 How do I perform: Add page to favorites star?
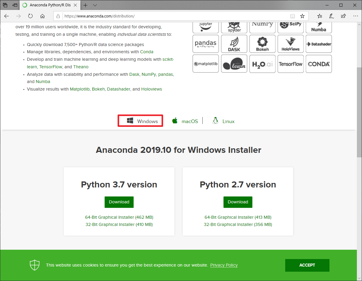pyautogui.click(x=302, y=16)
